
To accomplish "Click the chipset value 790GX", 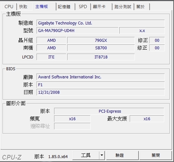I will (101, 40).
